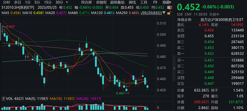The image size is (247, 111).
Task: Click the 买三 0.449 bid row
Action: [210, 72]
